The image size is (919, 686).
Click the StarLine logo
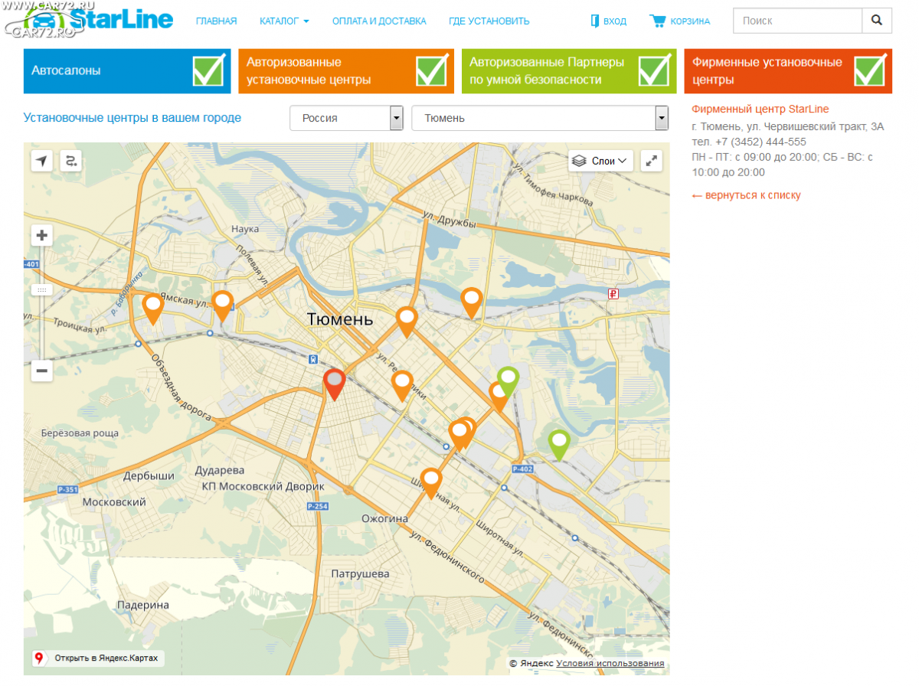tap(100, 19)
